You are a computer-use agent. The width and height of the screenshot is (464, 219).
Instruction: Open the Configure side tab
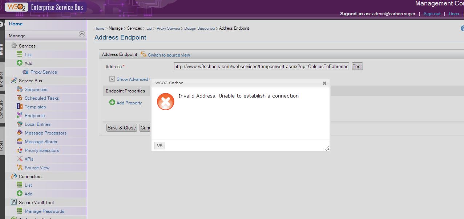[1, 109]
